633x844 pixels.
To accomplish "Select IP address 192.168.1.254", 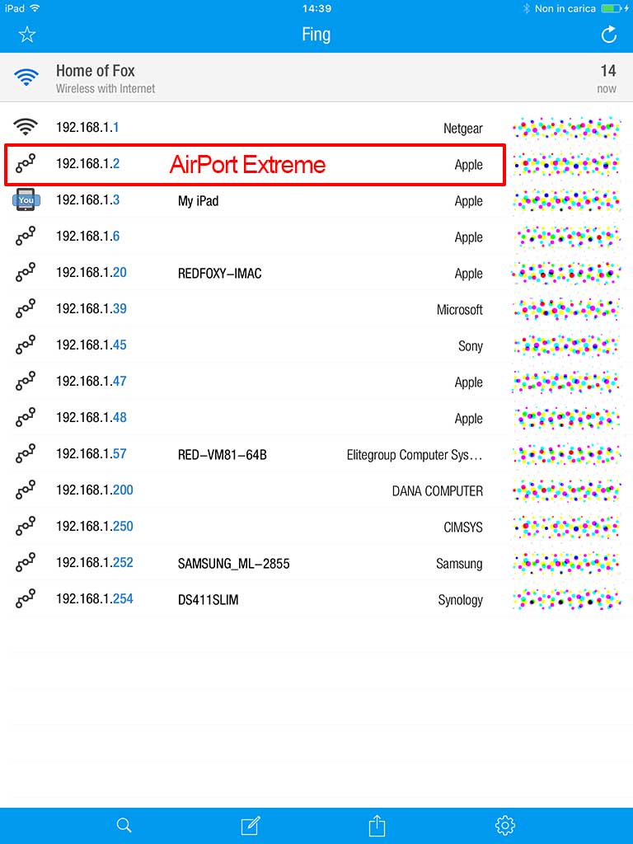I will pyautogui.click(x=95, y=598).
